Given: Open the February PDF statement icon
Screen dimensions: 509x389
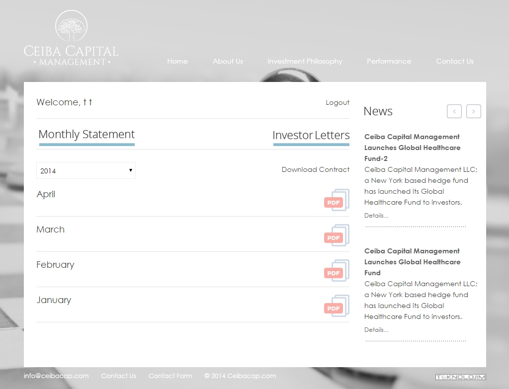Looking at the screenshot, I should point(337,271).
